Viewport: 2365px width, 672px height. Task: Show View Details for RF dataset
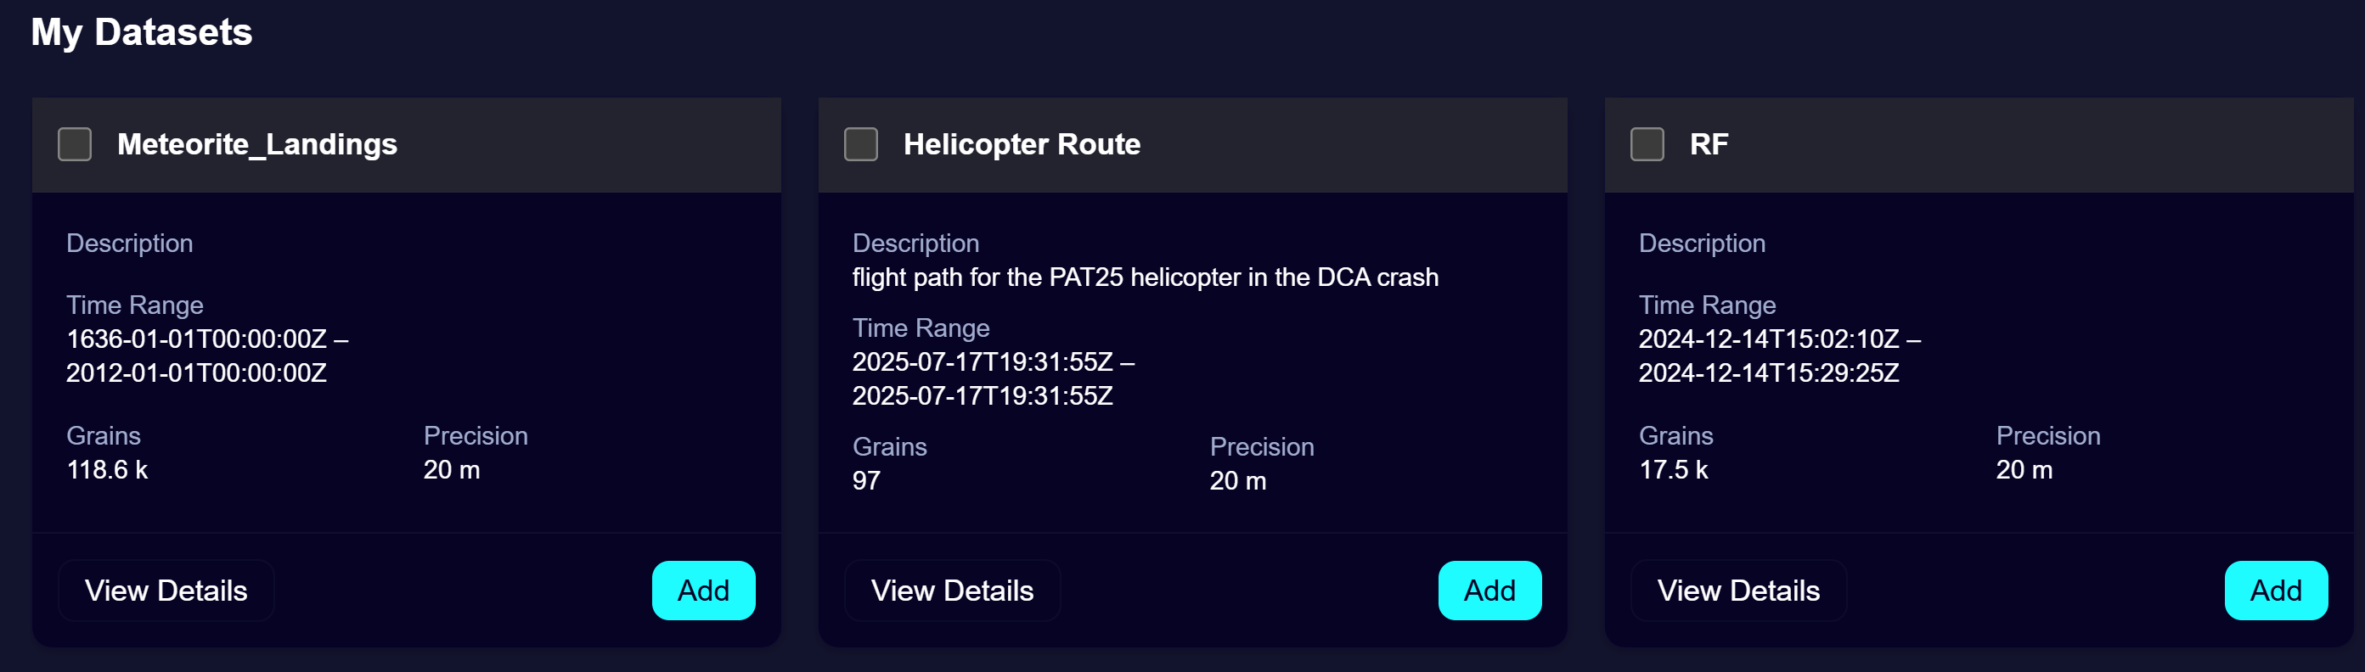tap(1738, 591)
